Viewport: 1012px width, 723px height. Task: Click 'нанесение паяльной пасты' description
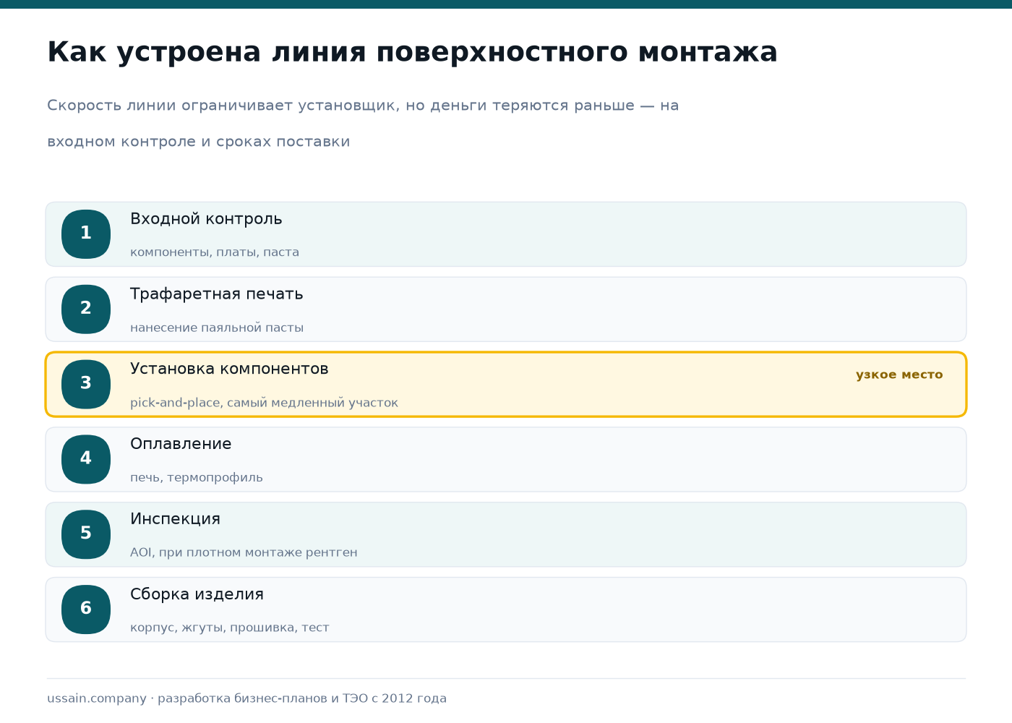click(x=217, y=328)
